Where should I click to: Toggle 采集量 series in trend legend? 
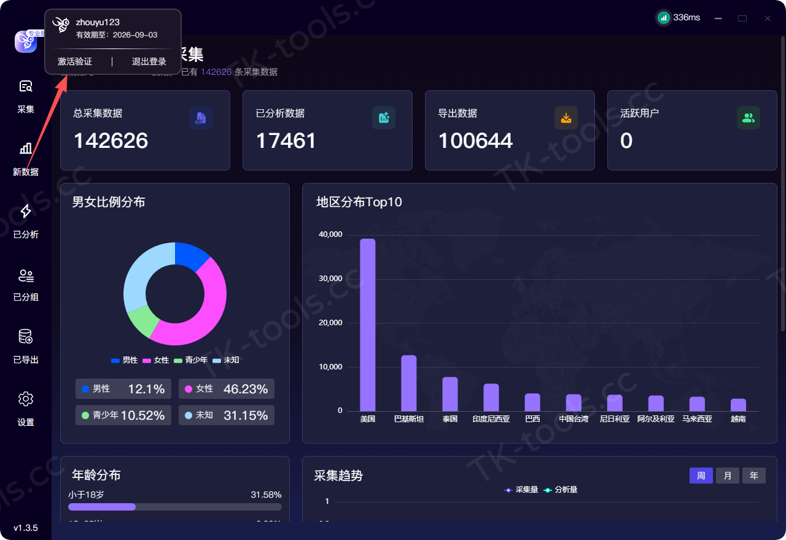pyautogui.click(x=521, y=490)
